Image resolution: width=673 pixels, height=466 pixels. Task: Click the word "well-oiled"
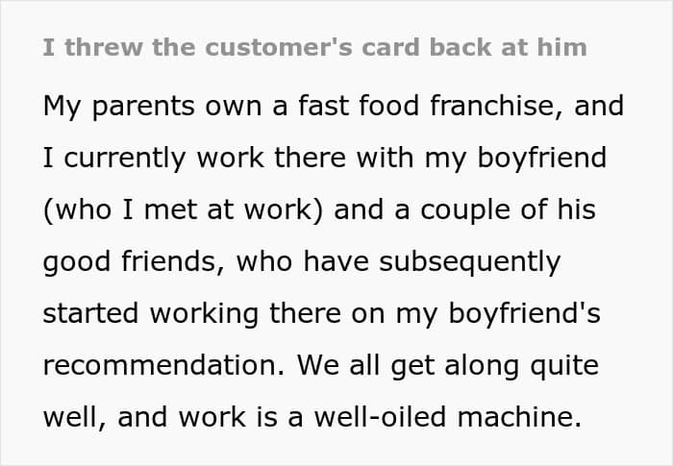click(380, 418)
